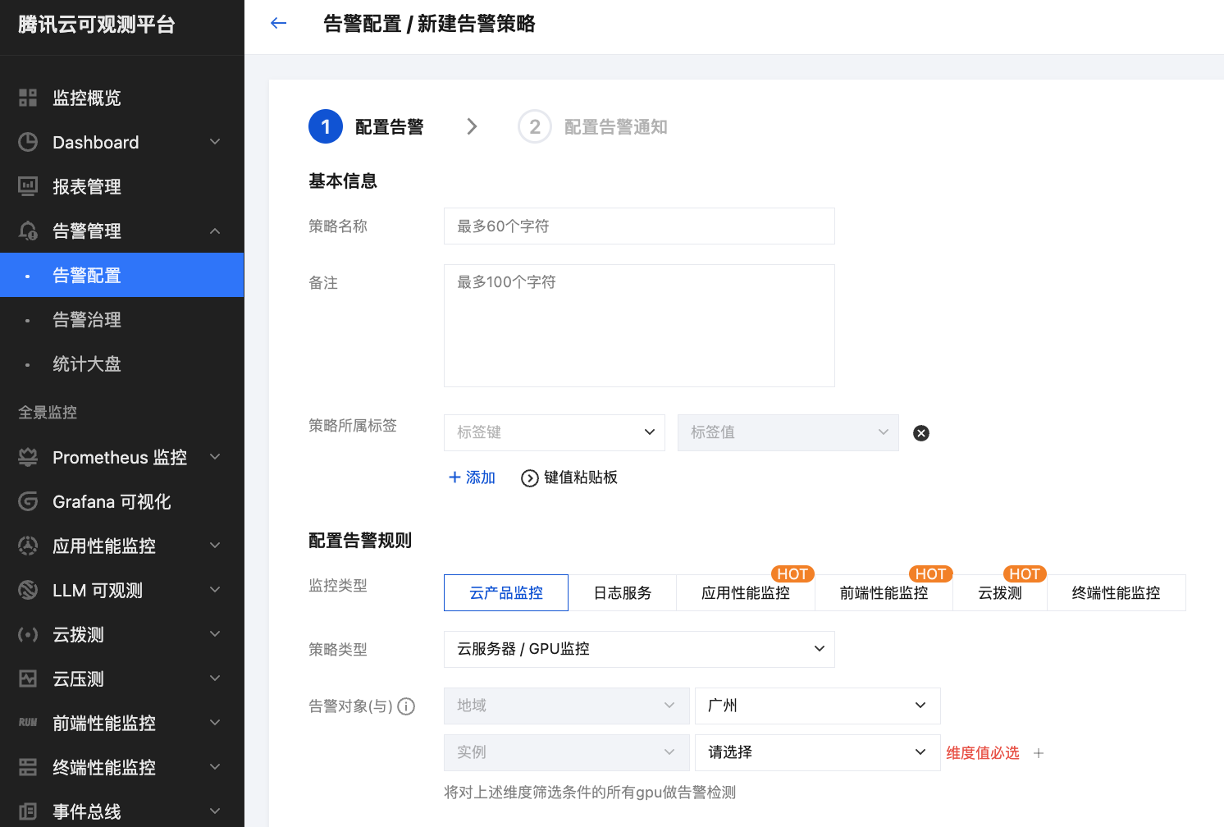The image size is (1224, 827).
Task: Expand the 终端性能监控 sidebar chevron
Action: pyautogui.click(x=215, y=768)
